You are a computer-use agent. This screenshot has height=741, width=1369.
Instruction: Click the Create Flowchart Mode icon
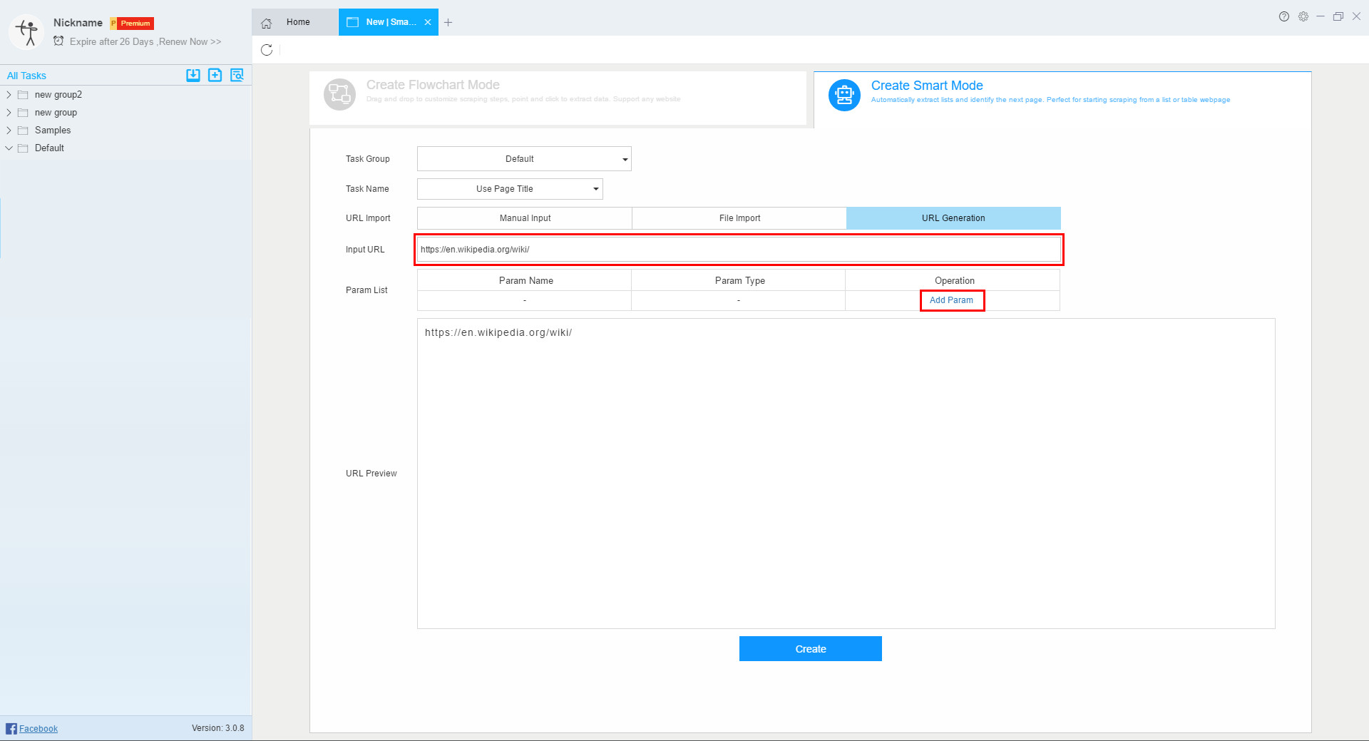340,94
